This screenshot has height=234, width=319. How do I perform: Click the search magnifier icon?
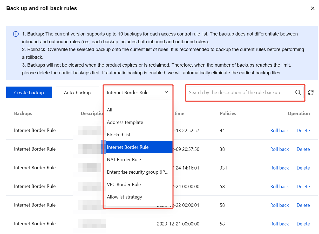(x=298, y=93)
